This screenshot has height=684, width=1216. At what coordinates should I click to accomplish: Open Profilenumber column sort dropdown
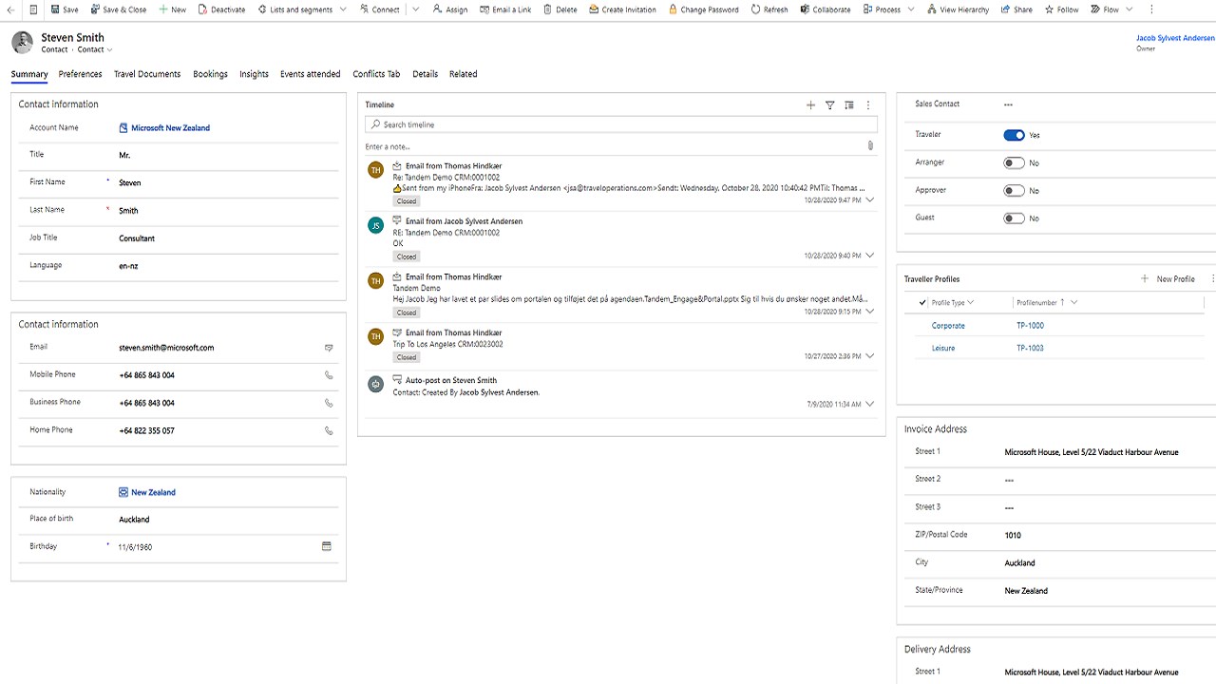coord(1074,303)
